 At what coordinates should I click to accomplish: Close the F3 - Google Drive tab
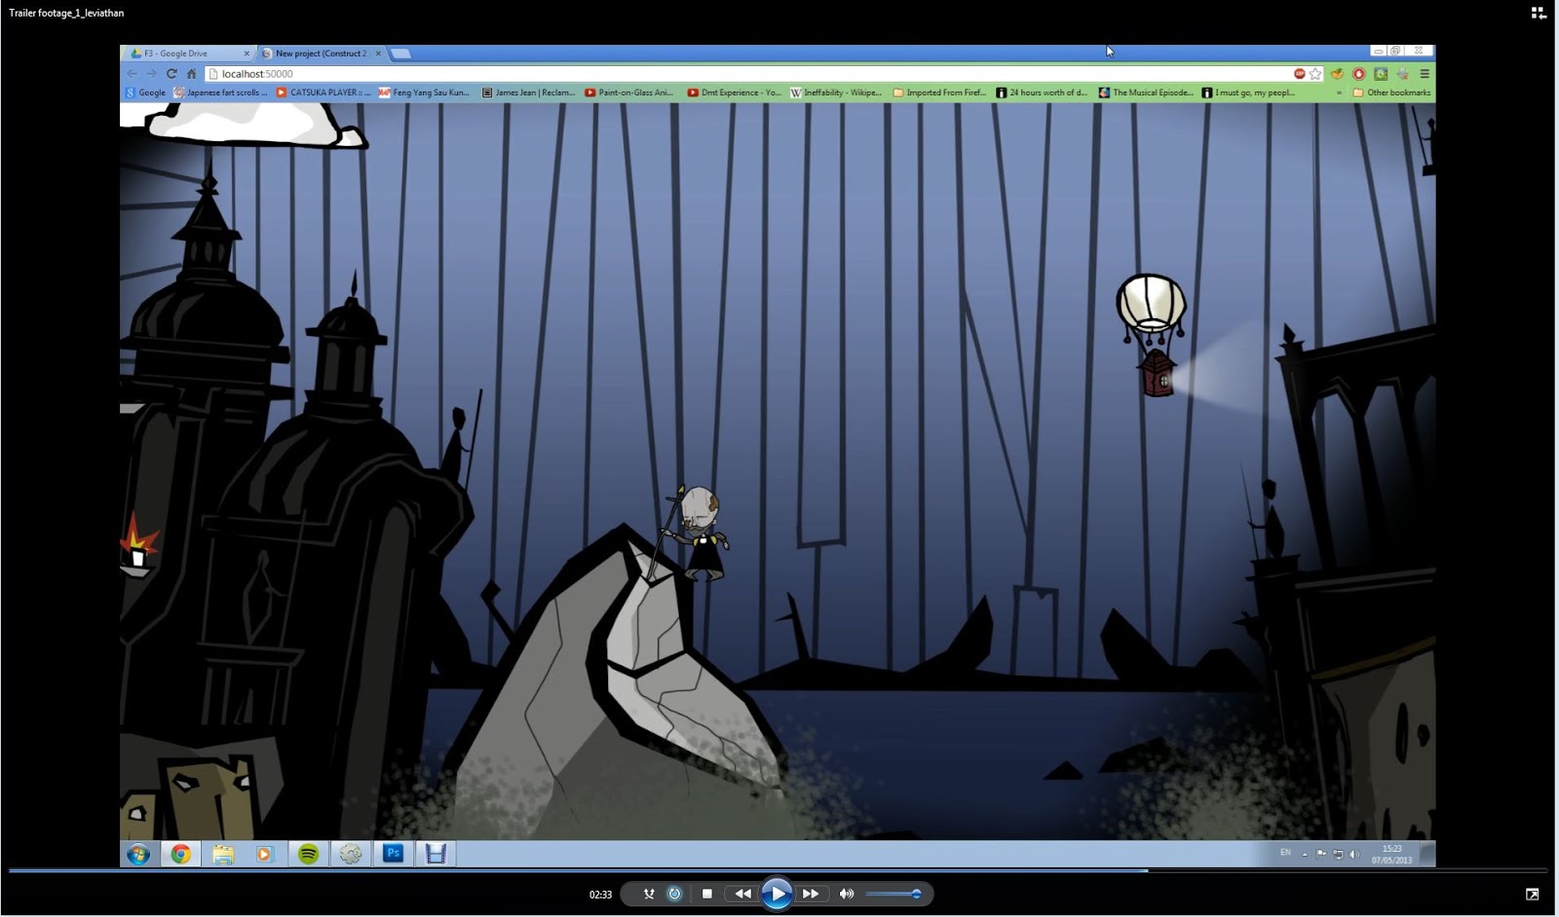[x=247, y=54]
